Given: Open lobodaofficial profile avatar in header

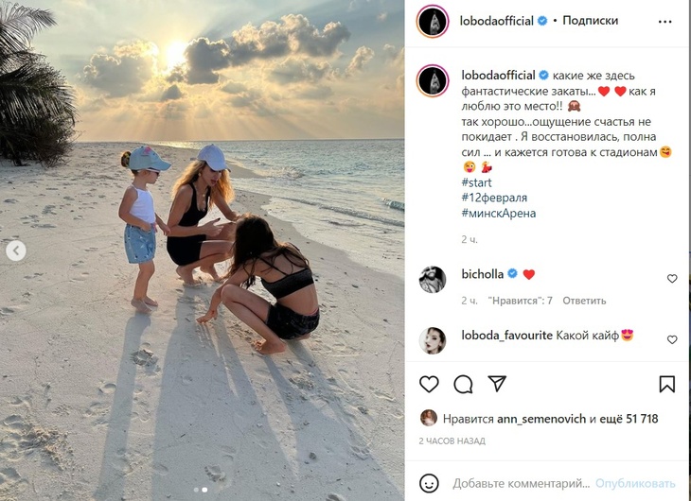Looking at the screenshot, I should click(x=433, y=21).
